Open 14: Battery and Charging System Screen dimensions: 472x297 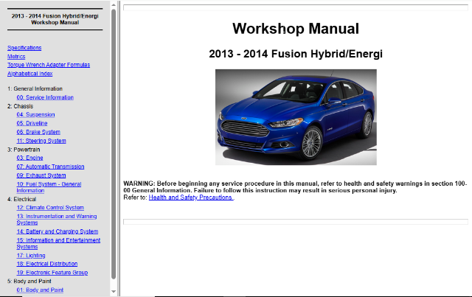(58, 231)
